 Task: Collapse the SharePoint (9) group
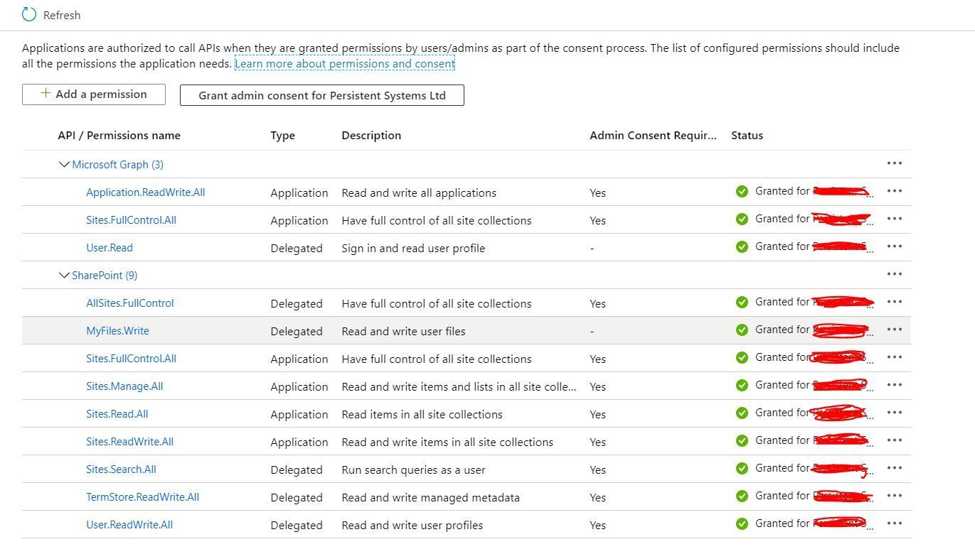(x=64, y=275)
